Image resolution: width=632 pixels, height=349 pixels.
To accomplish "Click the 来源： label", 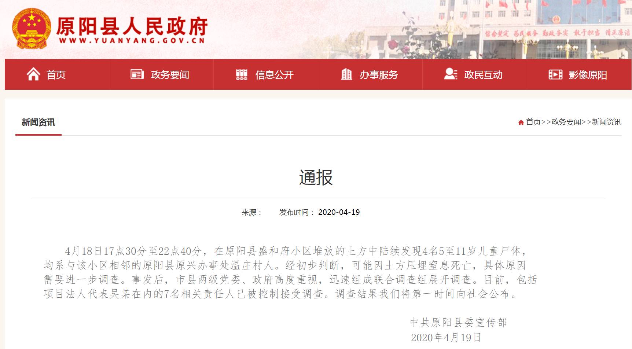I will (x=252, y=212).
